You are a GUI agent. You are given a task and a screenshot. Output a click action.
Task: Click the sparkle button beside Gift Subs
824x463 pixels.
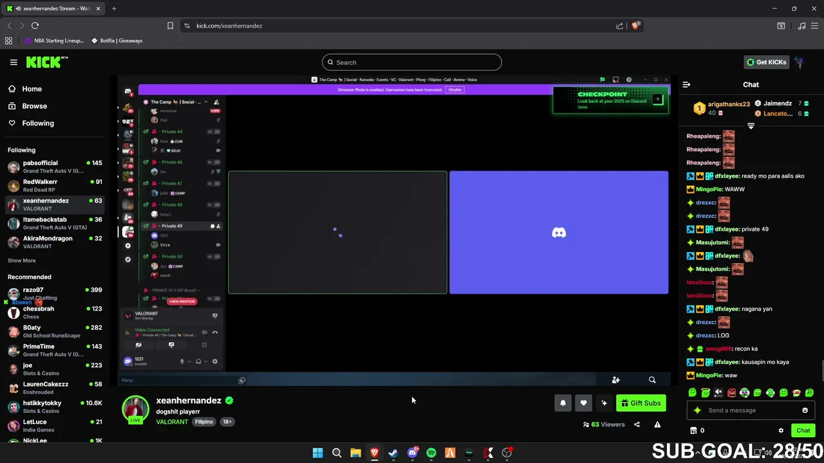[604, 403]
